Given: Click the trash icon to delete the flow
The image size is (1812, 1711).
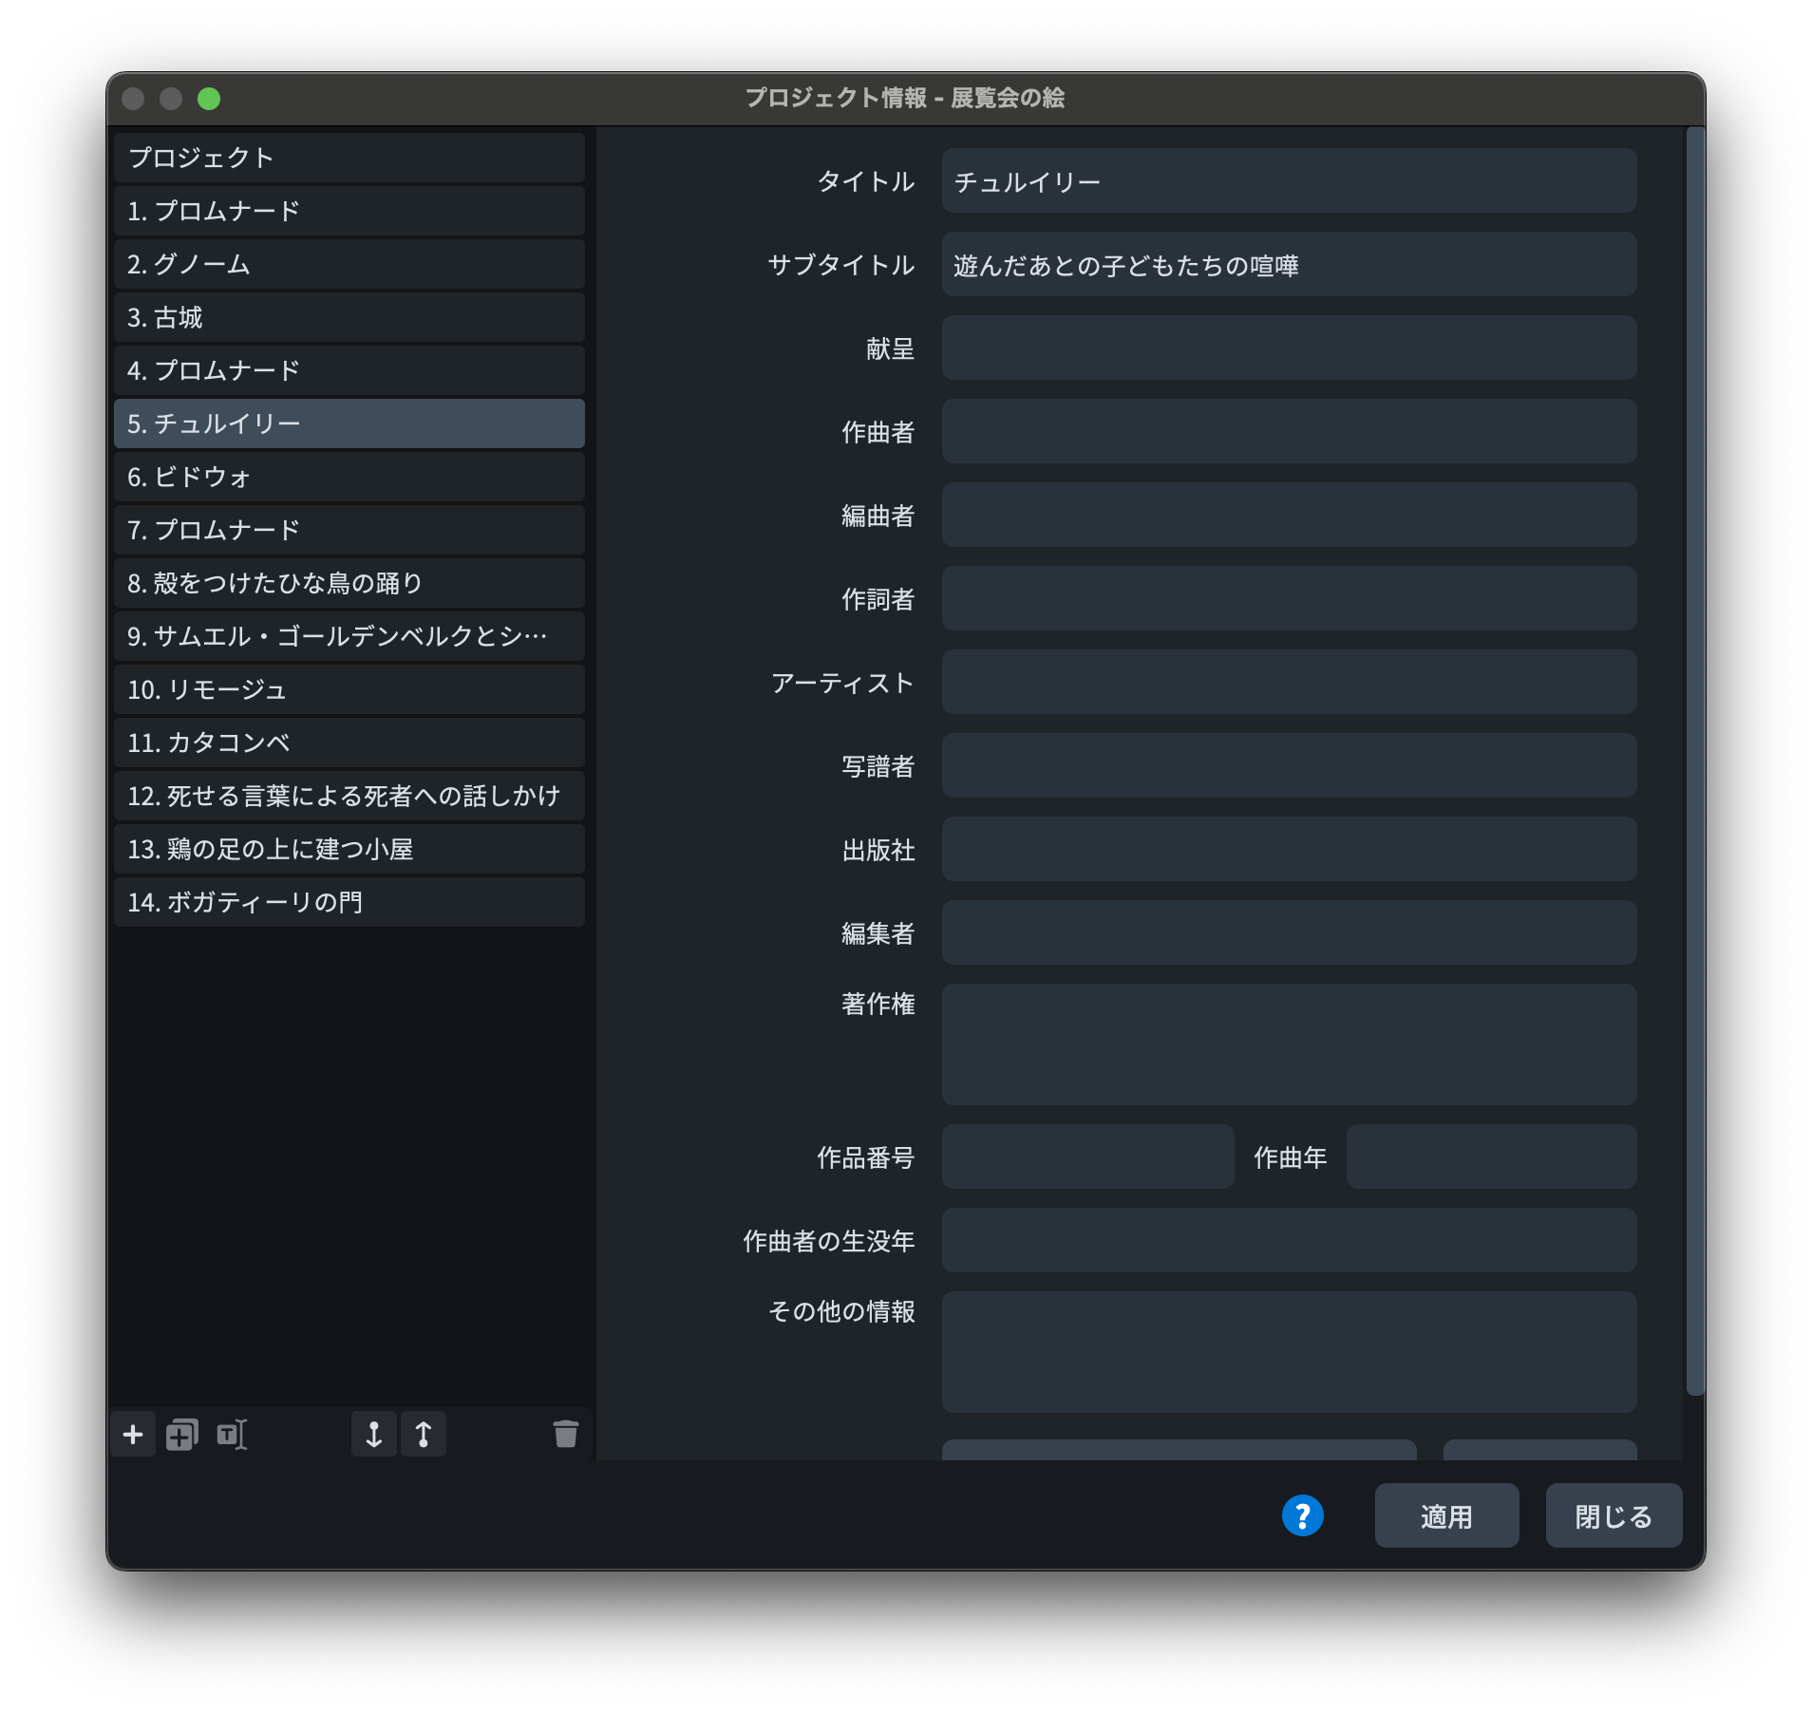Looking at the screenshot, I should [x=565, y=1434].
